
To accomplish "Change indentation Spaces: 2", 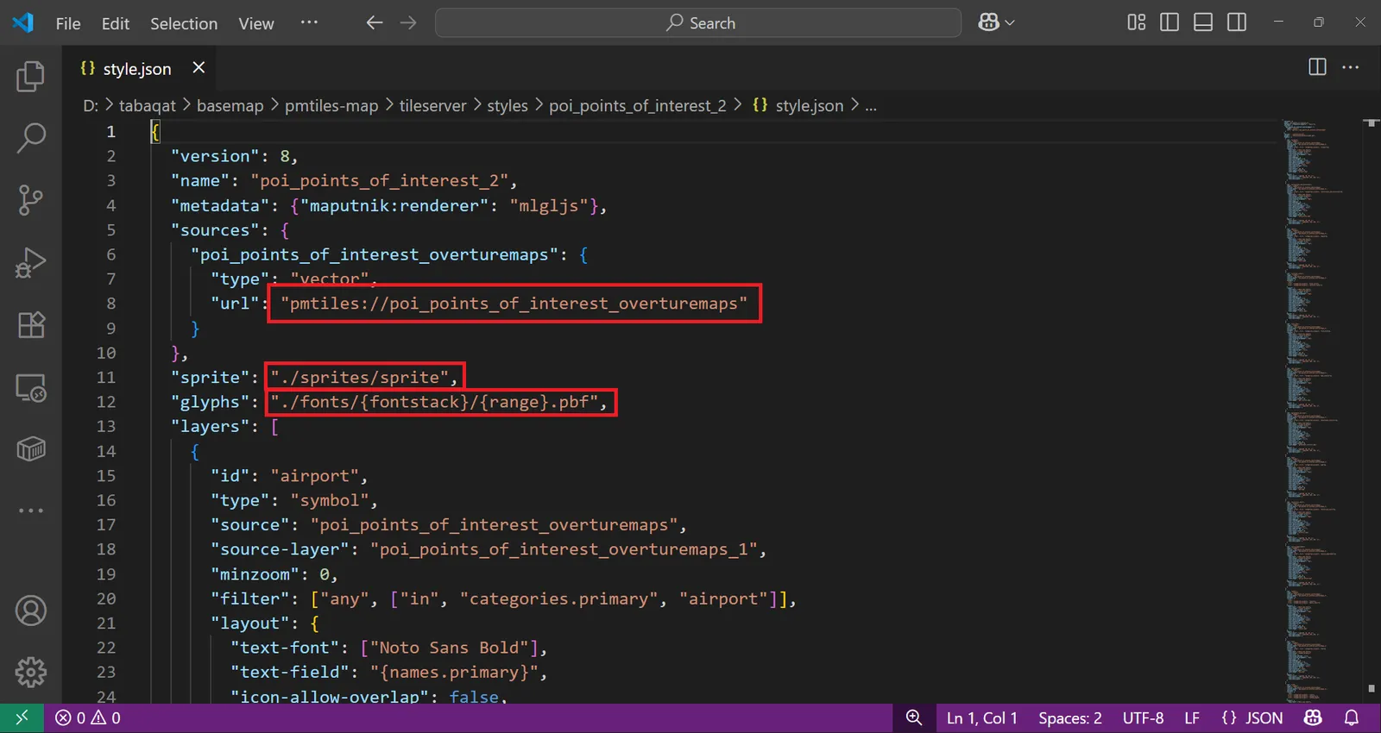I will (x=1070, y=717).
